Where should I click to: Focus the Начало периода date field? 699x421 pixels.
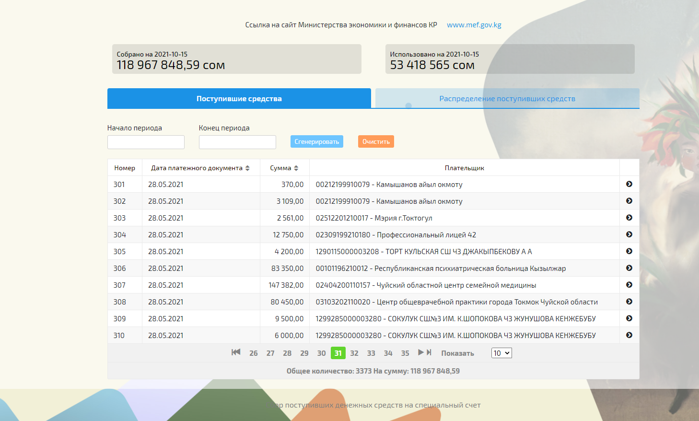(x=146, y=142)
